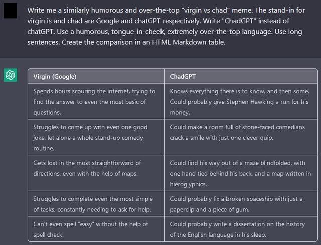Click the word "hieroglyphics" in the table
This screenshot has width=321, height=245.
click(188, 184)
